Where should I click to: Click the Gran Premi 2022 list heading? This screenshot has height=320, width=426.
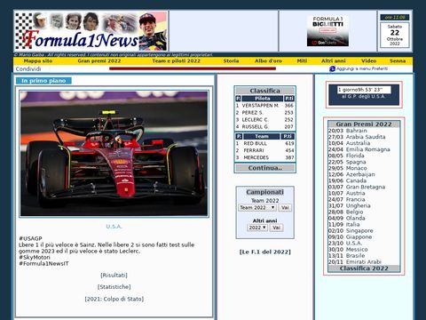[x=364, y=124]
